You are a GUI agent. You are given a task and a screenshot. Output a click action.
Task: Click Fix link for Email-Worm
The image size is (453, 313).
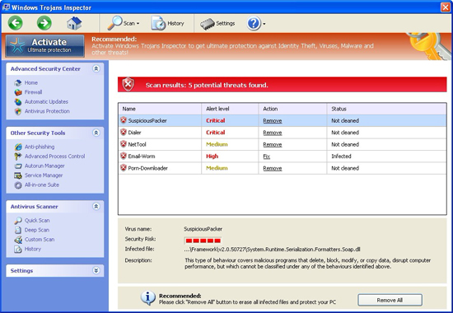pyautogui.click(x=266, y=156)
